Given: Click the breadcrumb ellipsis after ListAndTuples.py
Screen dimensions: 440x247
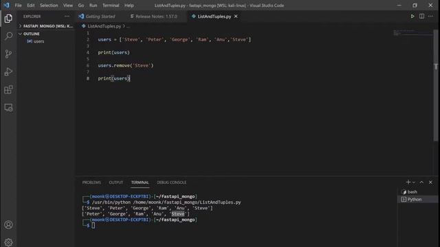Looking at the screenshot, I should (x=129, y=26).
